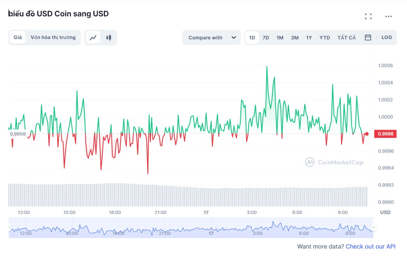
Task: Click the red current price marker dot
Action: point(367,134)
